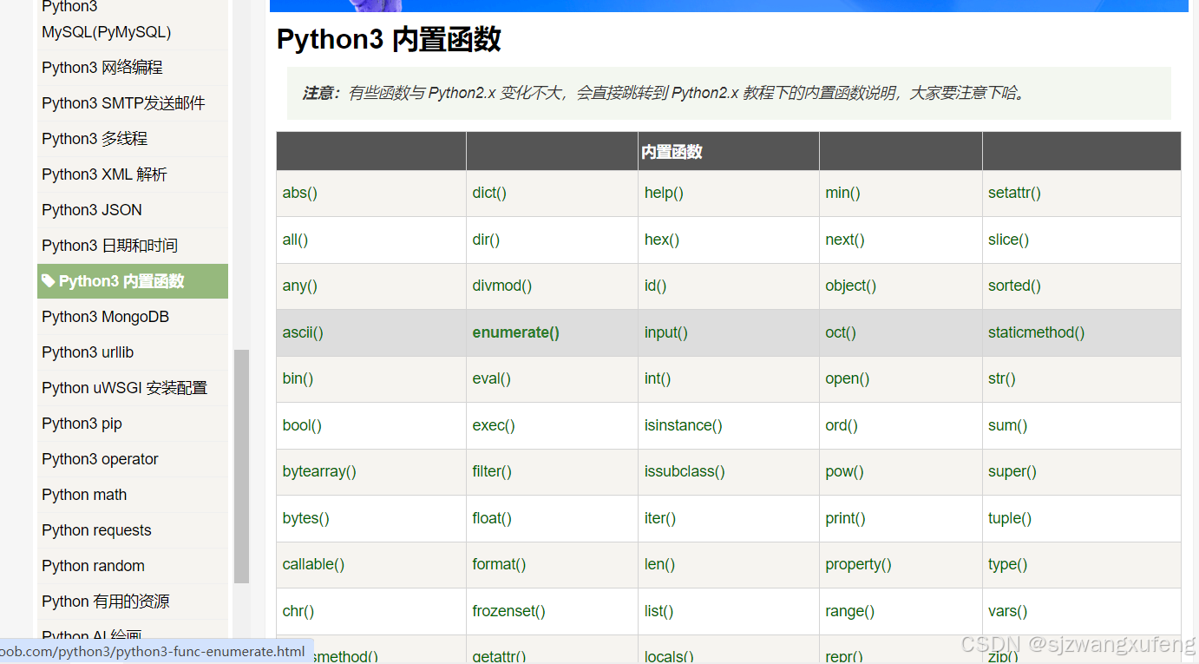
Task: Open the abs() function page
Action: coord(299,193)
